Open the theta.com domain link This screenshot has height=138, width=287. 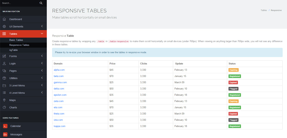click(59, 114)
